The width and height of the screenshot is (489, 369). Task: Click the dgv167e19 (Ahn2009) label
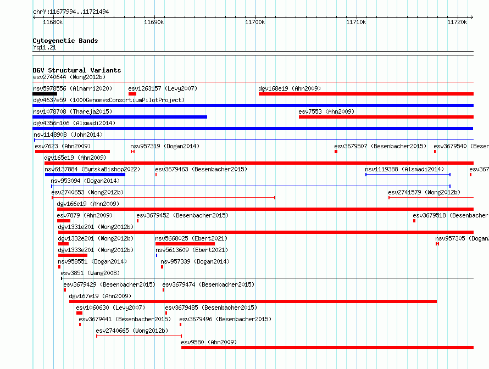[100, 296]
